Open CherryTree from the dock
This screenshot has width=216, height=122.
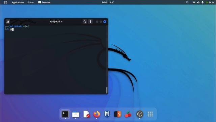point(128,114)
